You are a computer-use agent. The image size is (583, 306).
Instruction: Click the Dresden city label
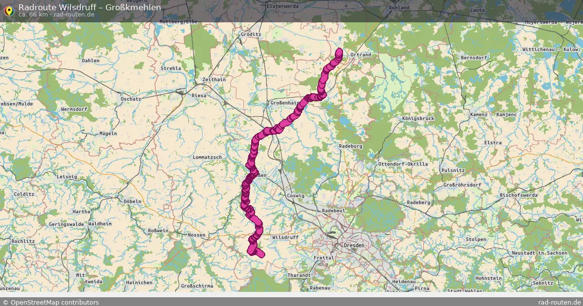354,246
